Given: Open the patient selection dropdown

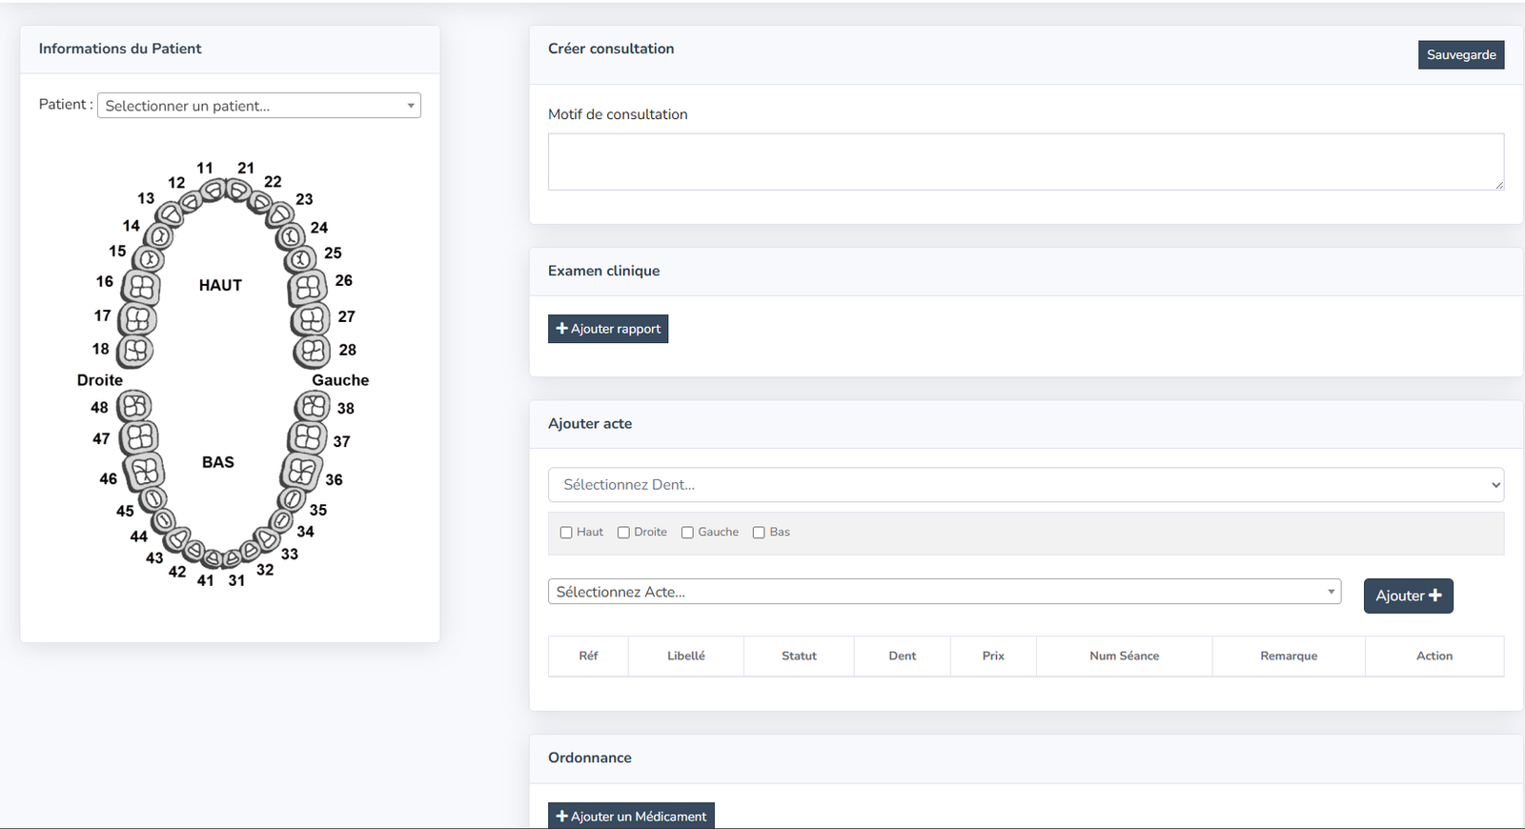Looking at the screenshot, I should tap(258, 106).
